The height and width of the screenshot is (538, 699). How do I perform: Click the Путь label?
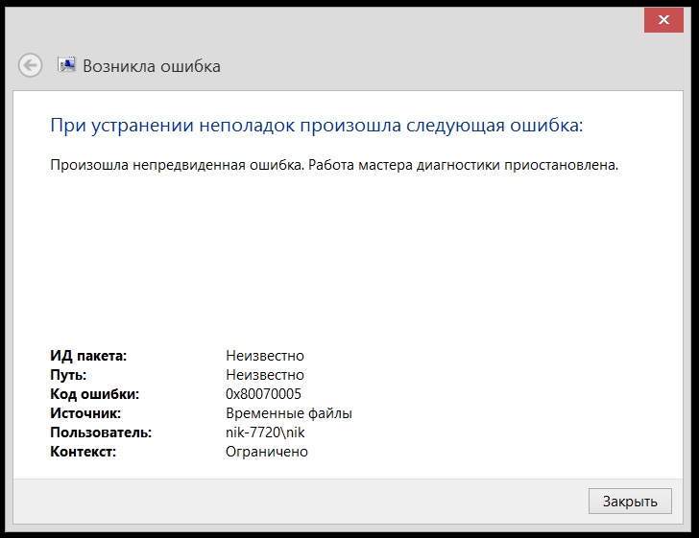[x=68, y=375]
